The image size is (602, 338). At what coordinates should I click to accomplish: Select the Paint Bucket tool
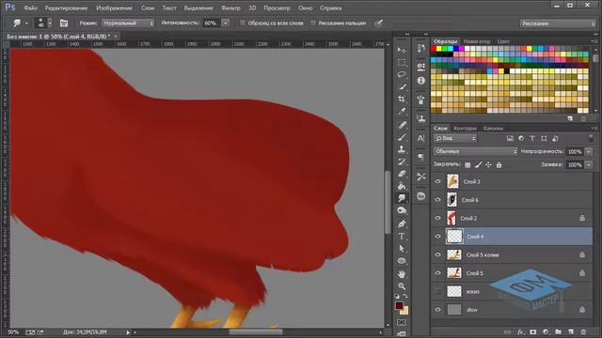[x=402, y=186]
